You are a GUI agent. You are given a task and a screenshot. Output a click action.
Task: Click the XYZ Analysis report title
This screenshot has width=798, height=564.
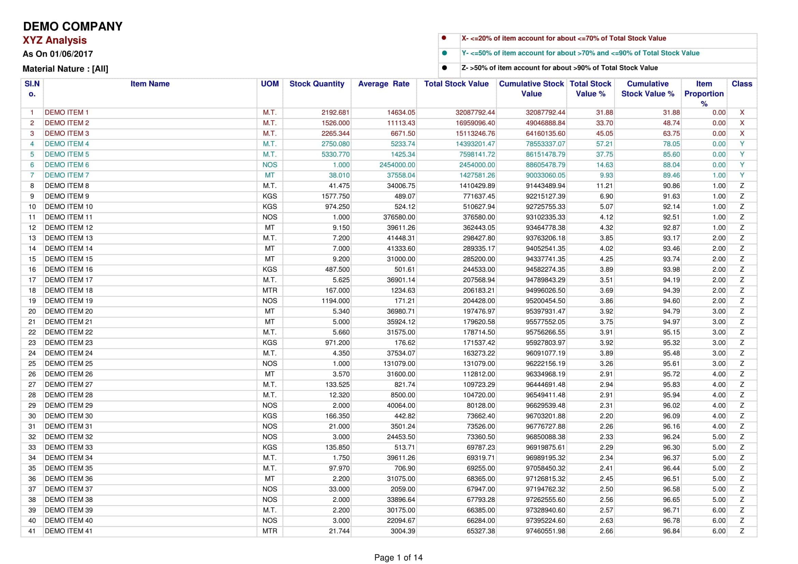(x=55, y=40)
